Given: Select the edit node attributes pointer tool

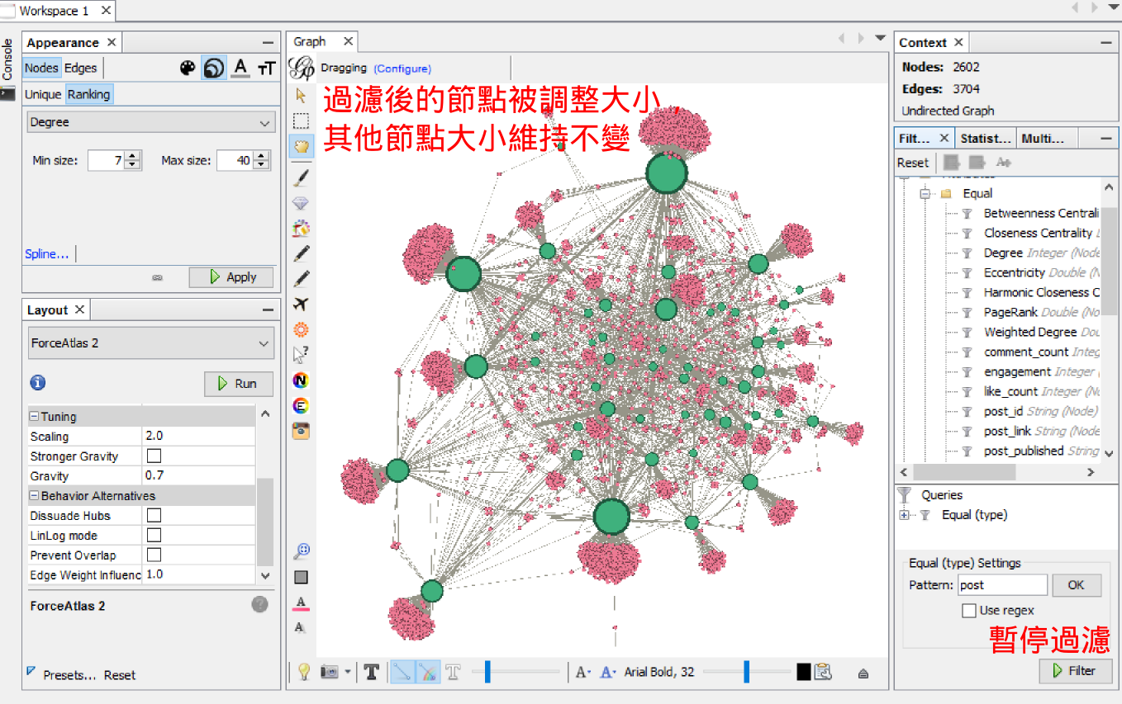Looking at the screenshot, I should pos(301,355).
